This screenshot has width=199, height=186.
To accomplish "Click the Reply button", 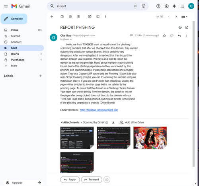I will (70, 180).
